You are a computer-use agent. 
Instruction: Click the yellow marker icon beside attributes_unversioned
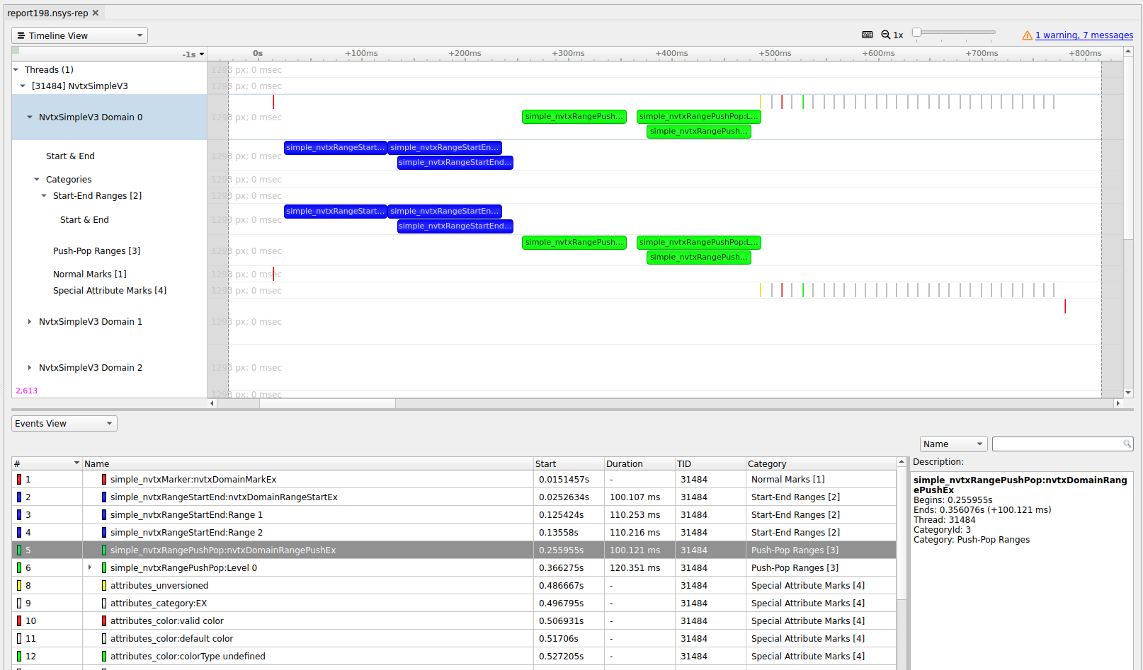[x=103, y=585]
